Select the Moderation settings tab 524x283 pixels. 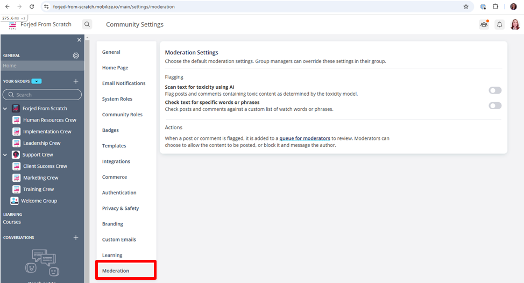tap(116, 271)
